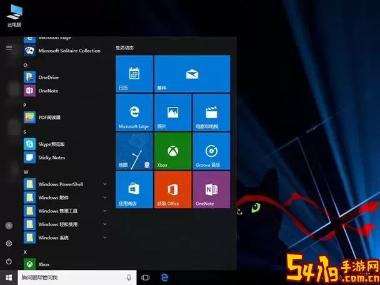Open the Store tile (应用商店)
The width and height of the screenshot is (380, 285).
click(134, 189)
